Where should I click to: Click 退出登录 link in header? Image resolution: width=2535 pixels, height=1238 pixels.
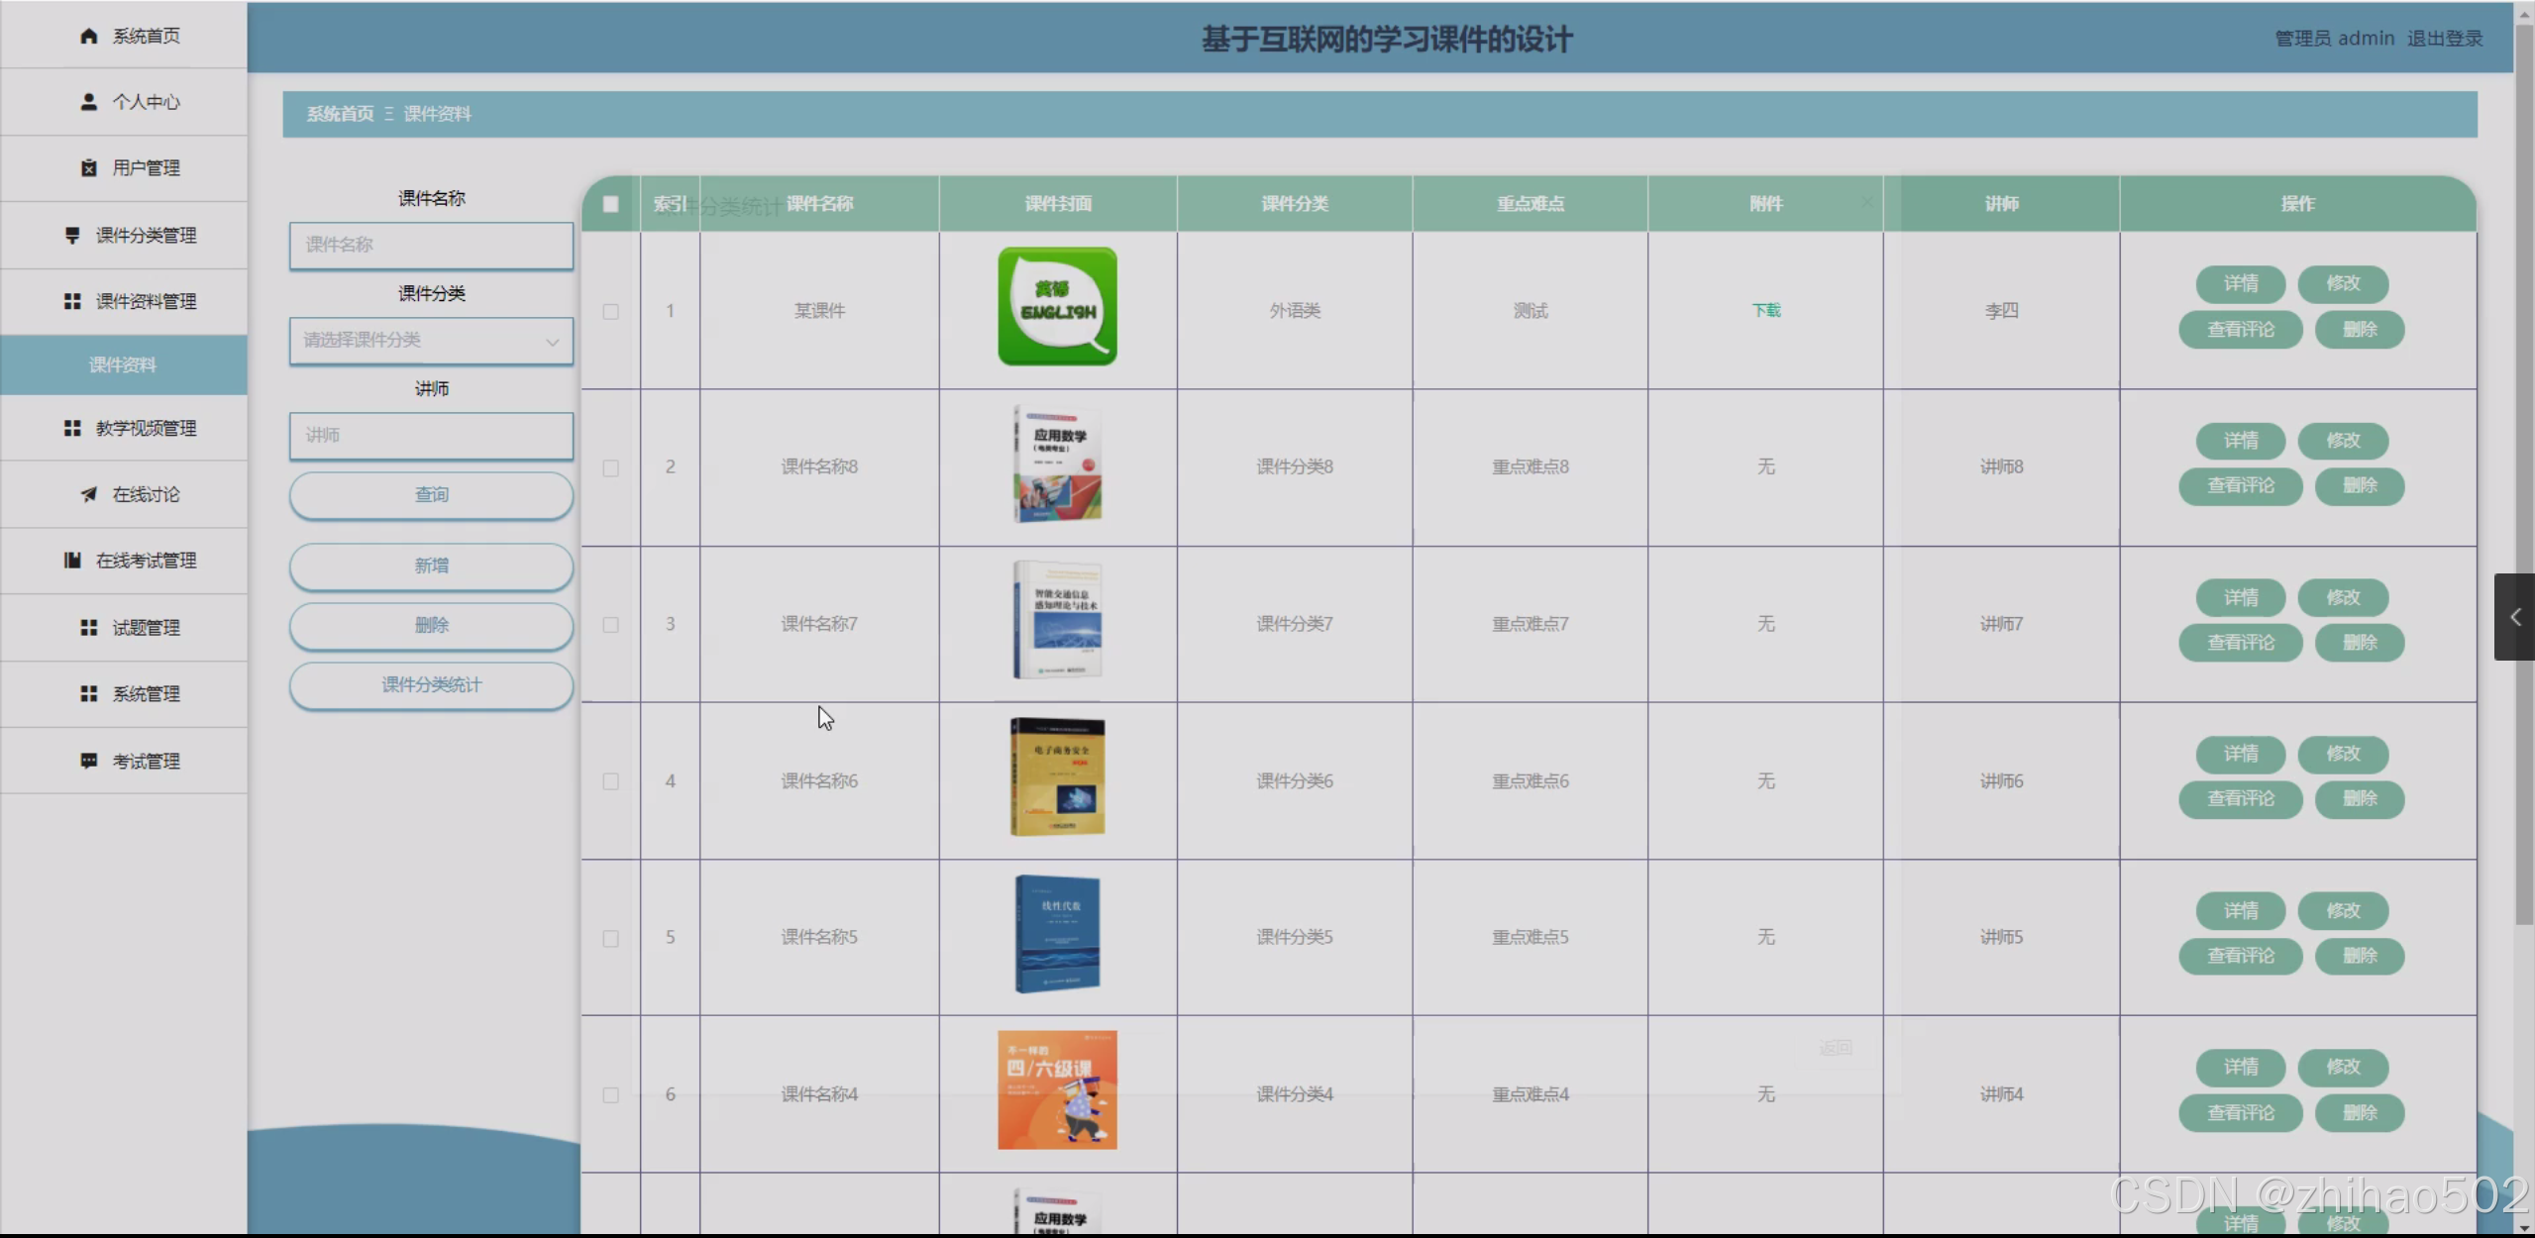point(2444,39)
